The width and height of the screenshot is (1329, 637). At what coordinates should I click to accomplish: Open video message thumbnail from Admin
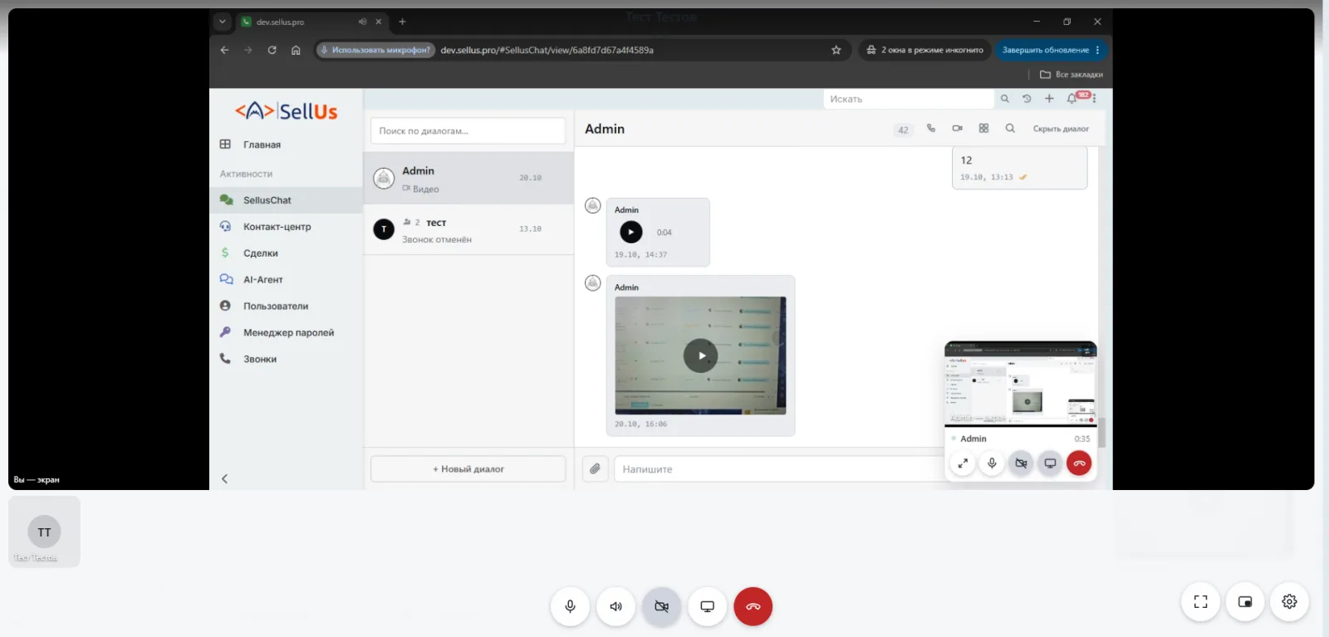700,355
